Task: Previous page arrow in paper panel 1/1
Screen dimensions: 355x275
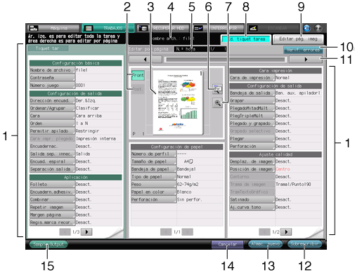Action: tap(166, 232)
